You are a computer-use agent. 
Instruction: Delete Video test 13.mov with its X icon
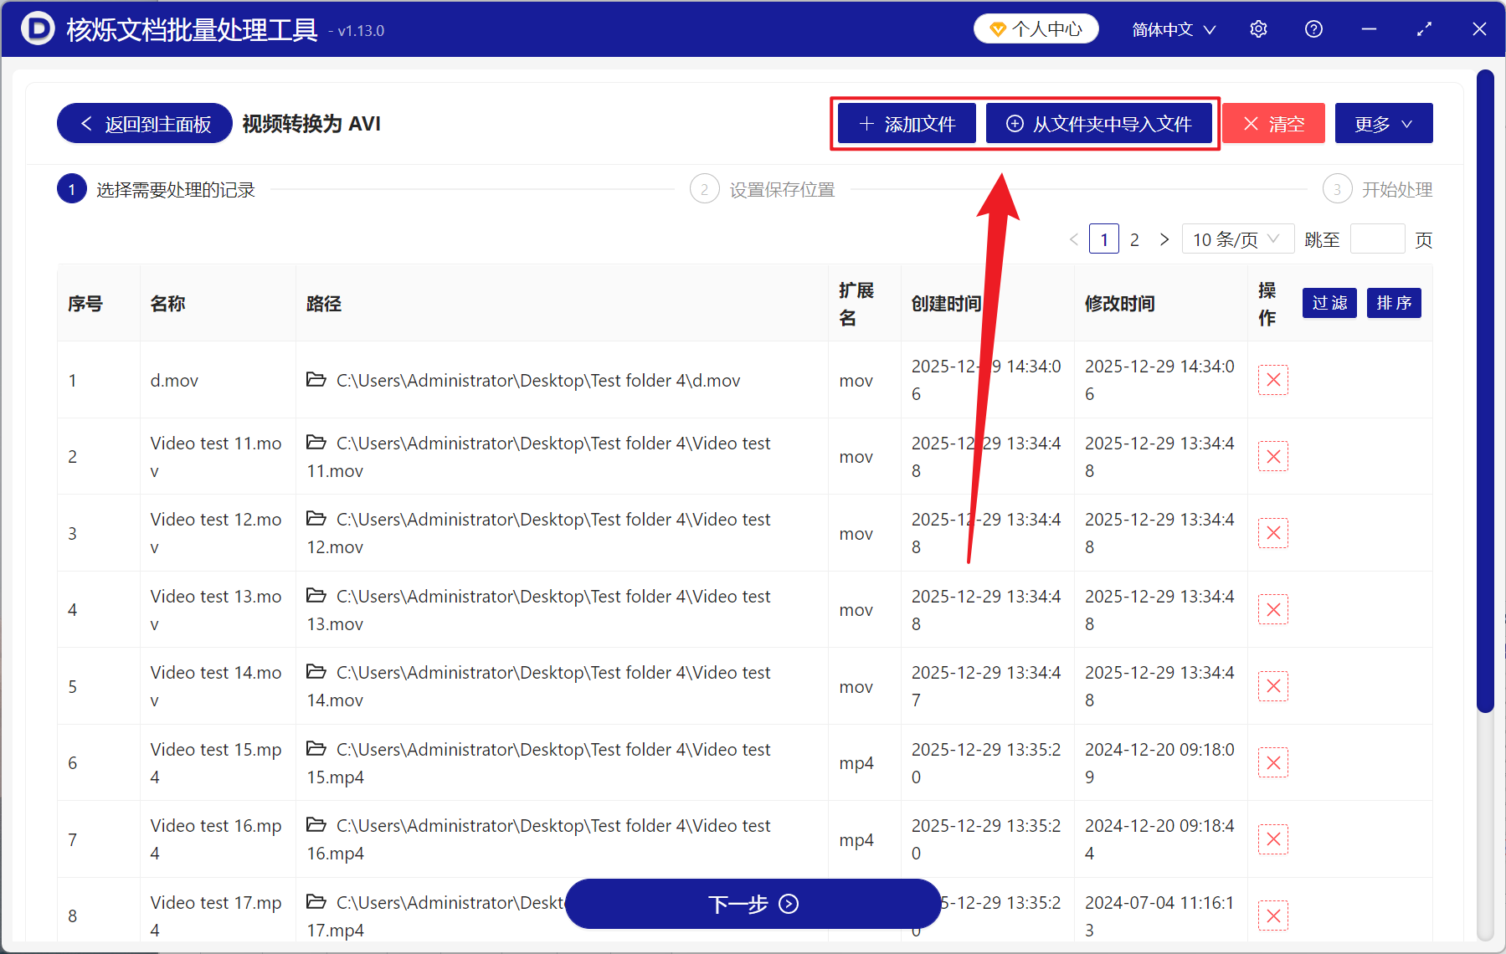(x=1273, y=609)
